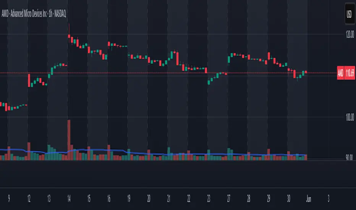
Task: Click the red AMD 110.69 price label
Action: coord(346,73)
